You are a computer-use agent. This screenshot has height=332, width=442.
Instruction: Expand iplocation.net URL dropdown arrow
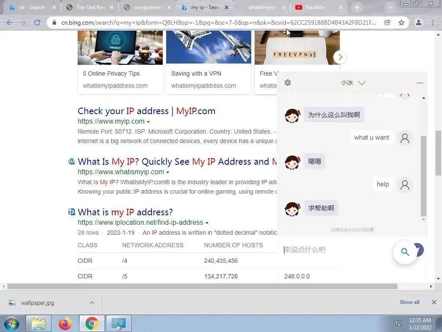point(207,223)
